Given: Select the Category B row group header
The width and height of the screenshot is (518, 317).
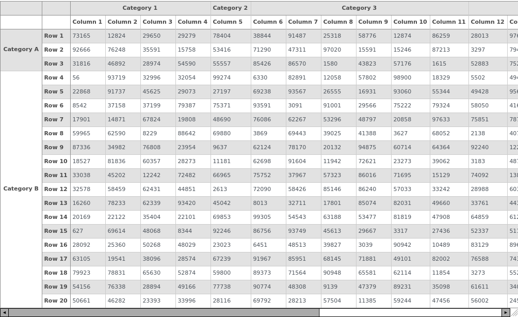Looking at the screenshot, I should [x=21, y=189].
